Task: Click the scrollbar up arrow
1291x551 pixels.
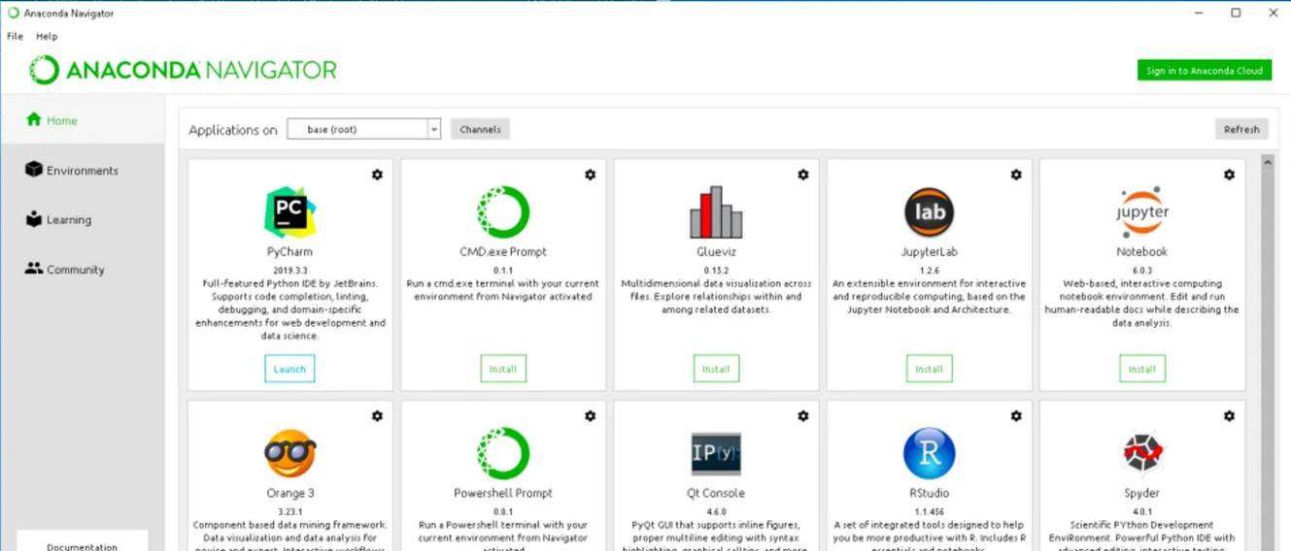Action: (1268, 162)
